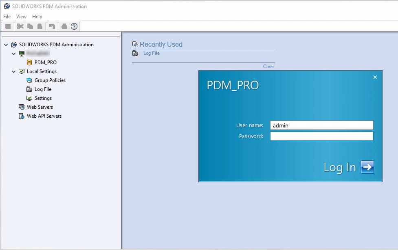Viewport: 398px width, 250px height.
Task: Click the Web Servers icon
Action: (x=22, y=107)
